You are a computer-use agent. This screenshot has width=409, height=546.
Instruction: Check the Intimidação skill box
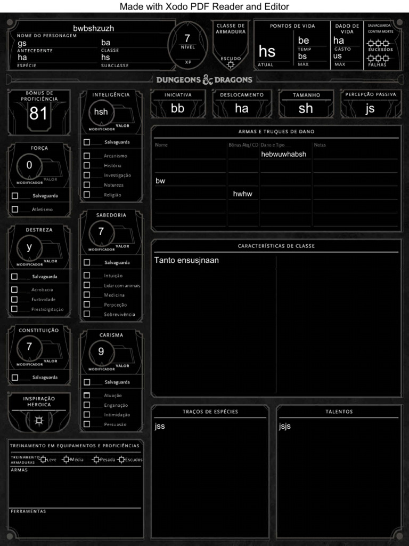(87, 414)
